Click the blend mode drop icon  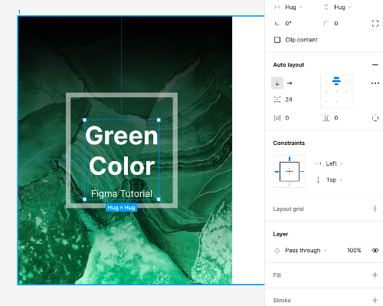click(277, 251)
